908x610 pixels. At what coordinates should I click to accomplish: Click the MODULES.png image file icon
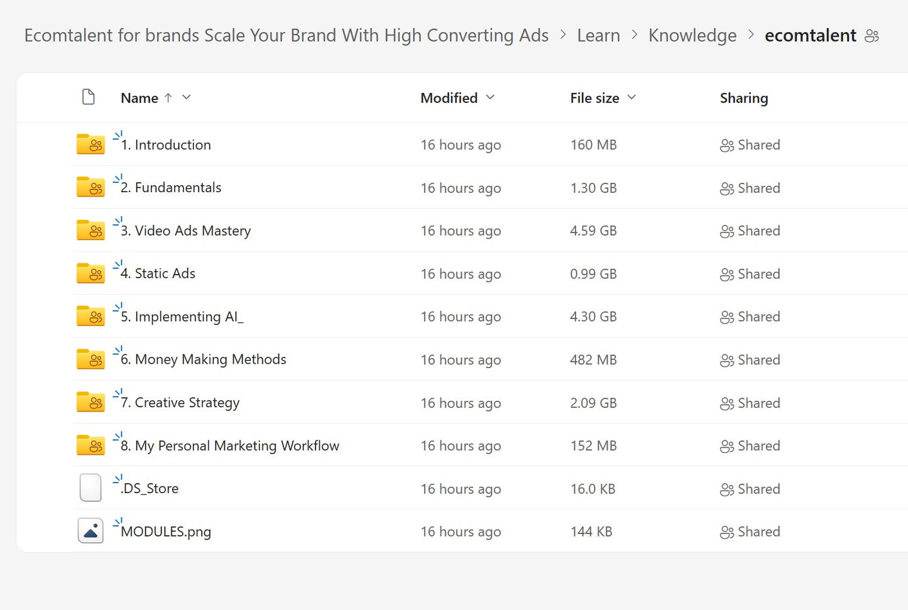[x=90, y=531]
